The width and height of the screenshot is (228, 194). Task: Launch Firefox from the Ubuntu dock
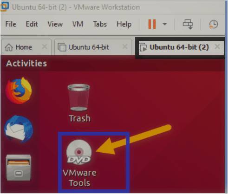click(19, 91)
